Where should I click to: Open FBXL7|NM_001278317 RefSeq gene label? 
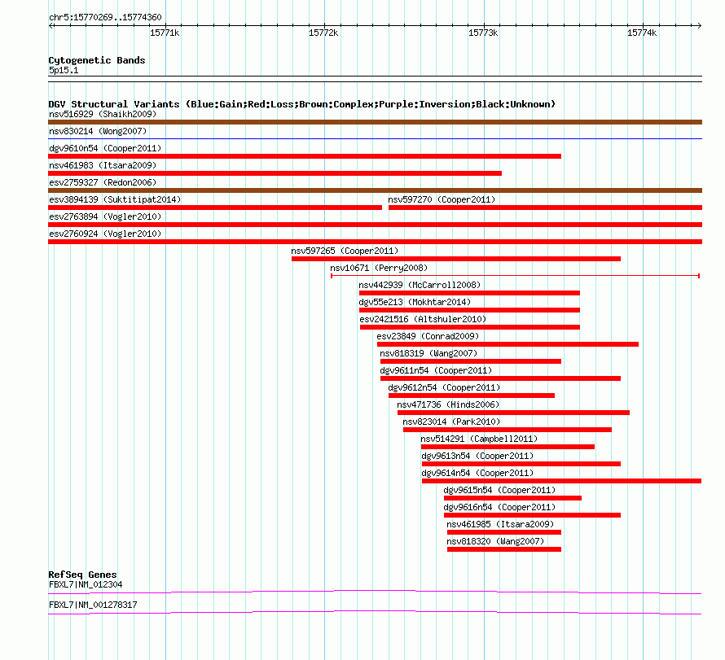tap(93, 605)
